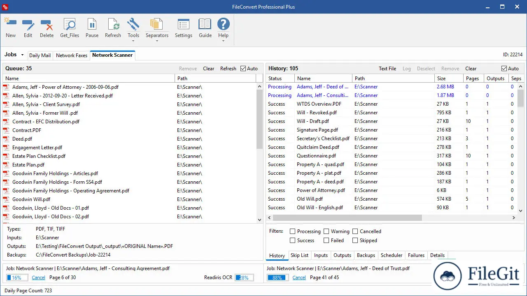Click Clear in the History header
Screen dimensions: 527x296
pos(471,69)
